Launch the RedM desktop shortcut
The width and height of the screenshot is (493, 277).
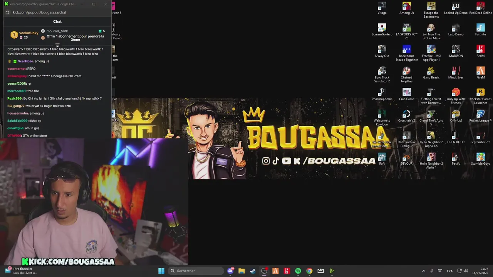tap(480, 52)
